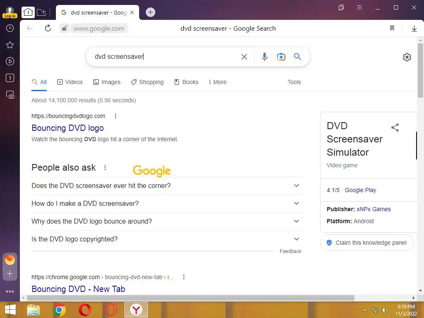Open the downloads arrow icon
This screenshot has width=424, height=318.
[414, 29]
